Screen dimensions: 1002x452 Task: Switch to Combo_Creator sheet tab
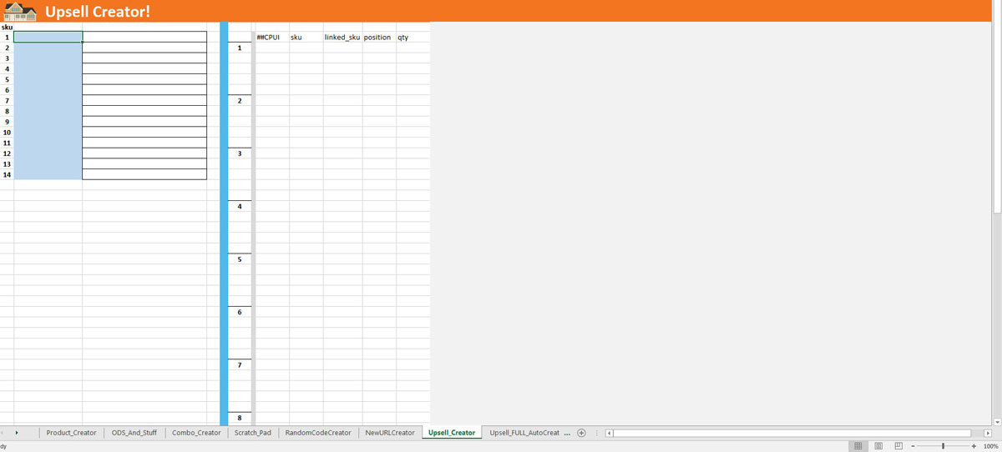click(196, 433)
